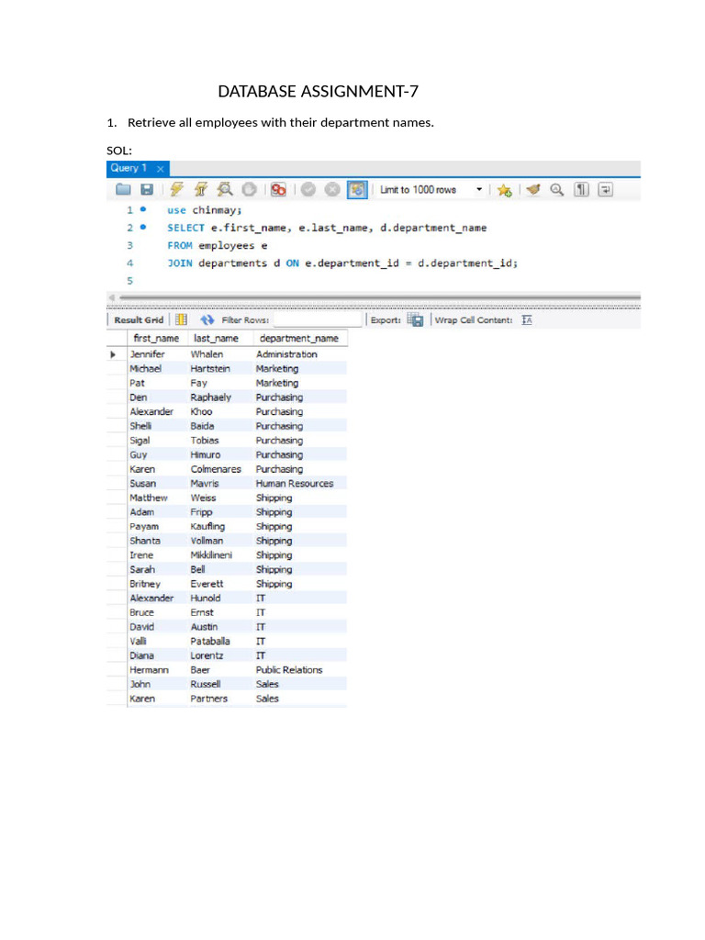Export result set using the Export icon
Image resolution: width=705 pixels, height=940 pixels.
416,320
